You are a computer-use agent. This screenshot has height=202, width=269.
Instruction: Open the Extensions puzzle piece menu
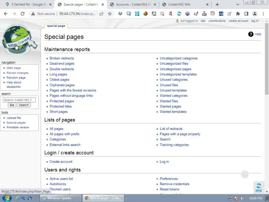click(238, 14)
